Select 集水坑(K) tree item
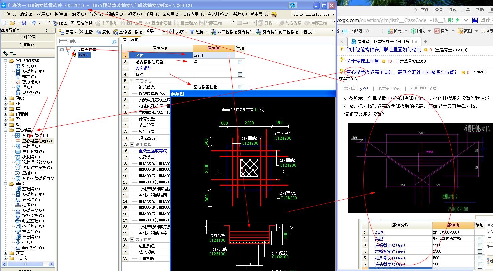The image size is (493, 271). tap(28, 200)
